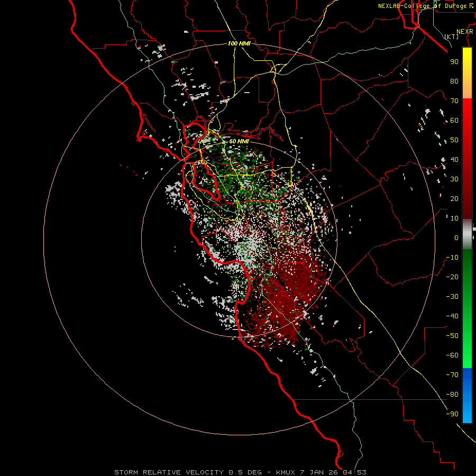Click the "7 JAN 26" date text
476x476 pixels.
(x=319, y=472)
